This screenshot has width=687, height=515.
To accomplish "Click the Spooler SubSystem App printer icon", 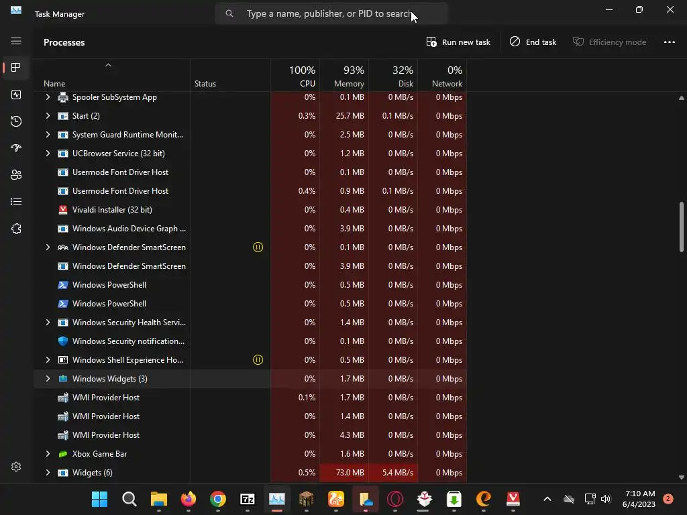I will (63, 97).
